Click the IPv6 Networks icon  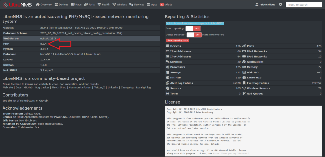[x=244, y=56]
